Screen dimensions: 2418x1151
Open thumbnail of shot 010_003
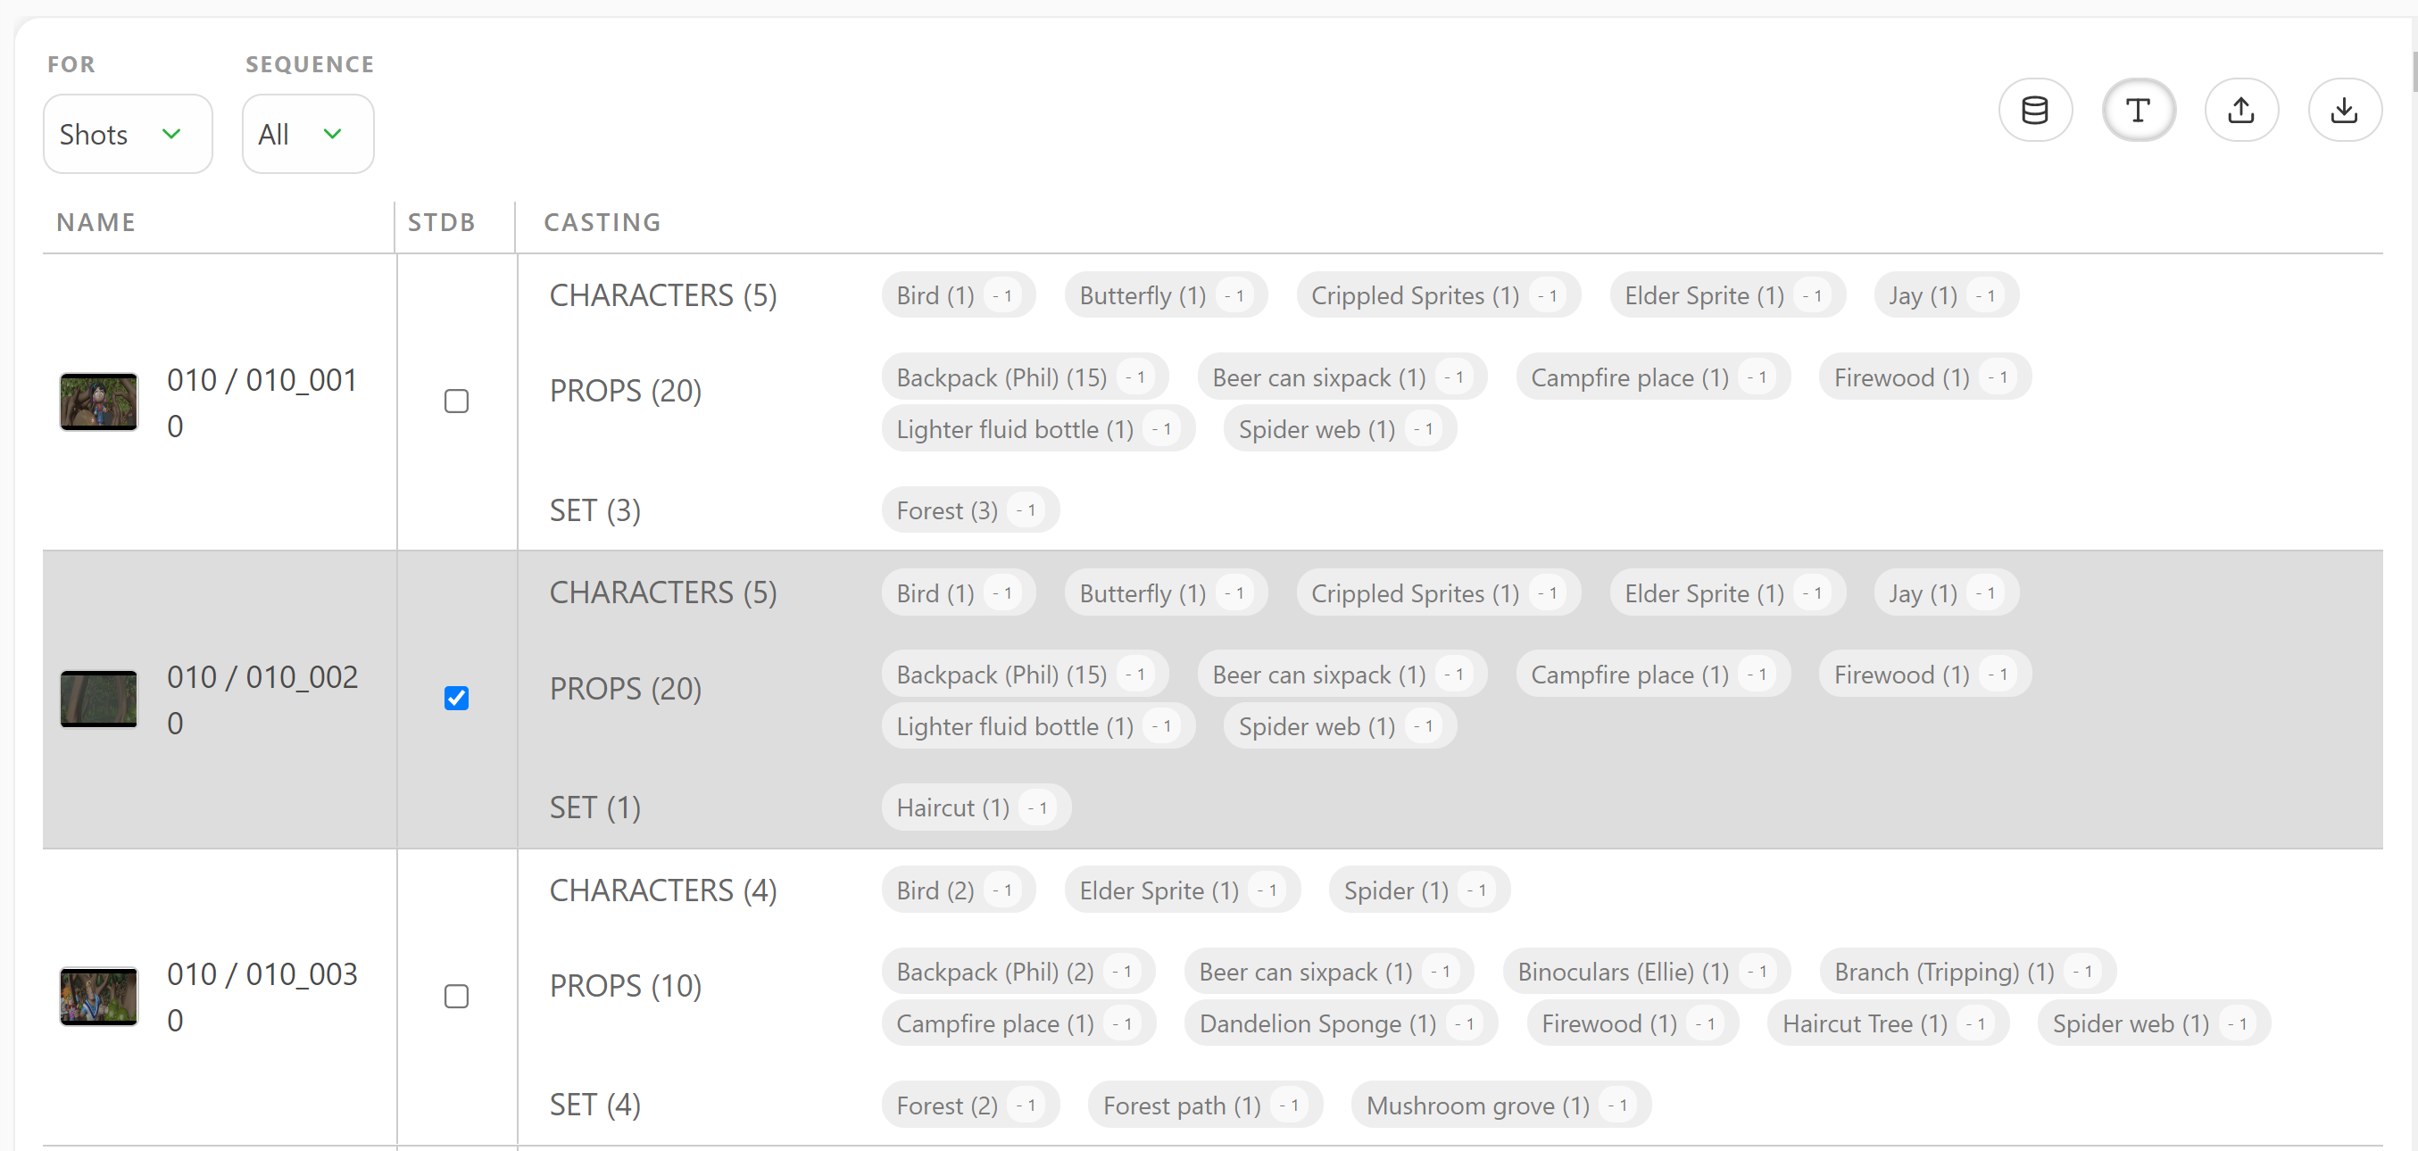[98, 997]
